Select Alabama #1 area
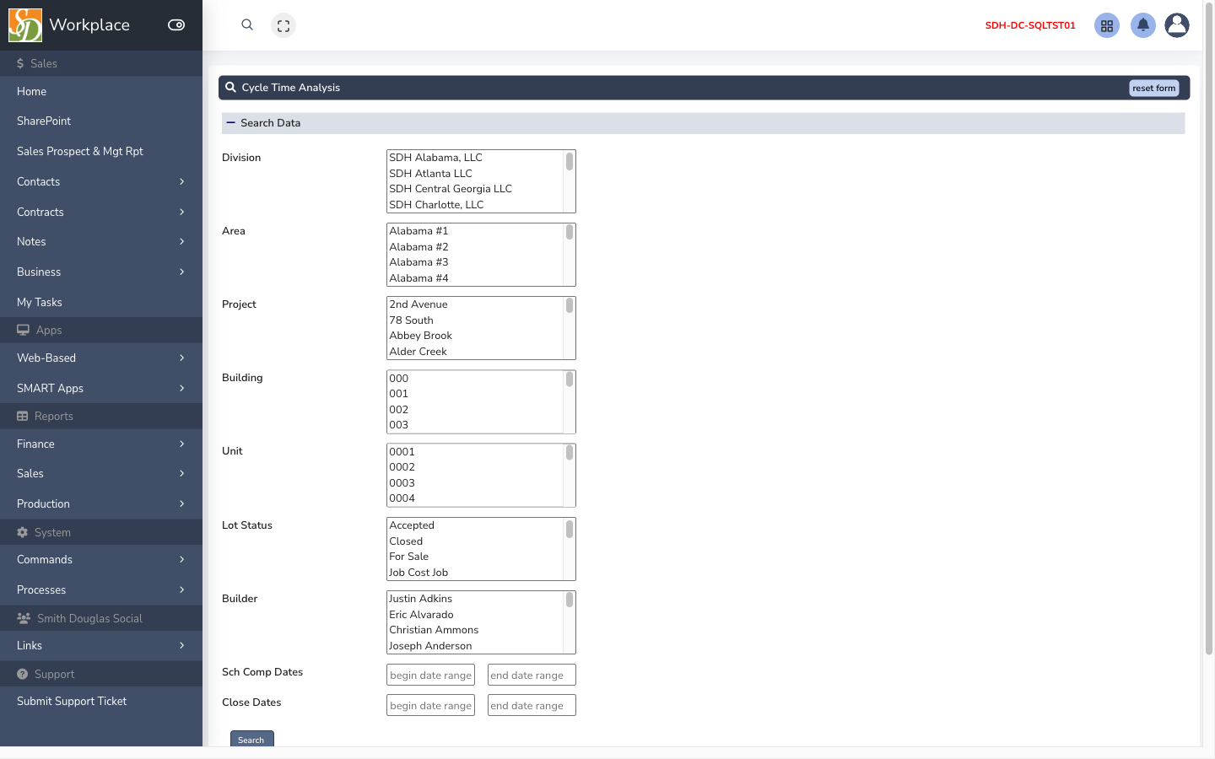This screenshot has height=759, width=1215. point(475,231)
